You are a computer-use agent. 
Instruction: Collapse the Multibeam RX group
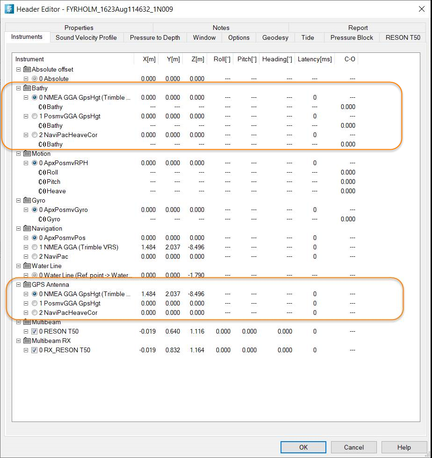18,340
